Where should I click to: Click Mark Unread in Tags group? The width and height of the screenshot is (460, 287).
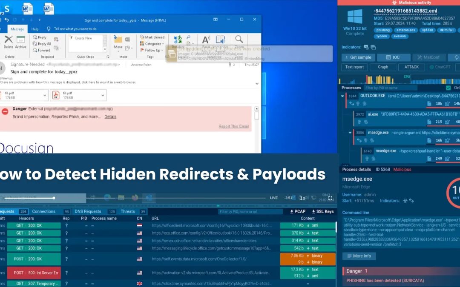[x=152, y=37]
